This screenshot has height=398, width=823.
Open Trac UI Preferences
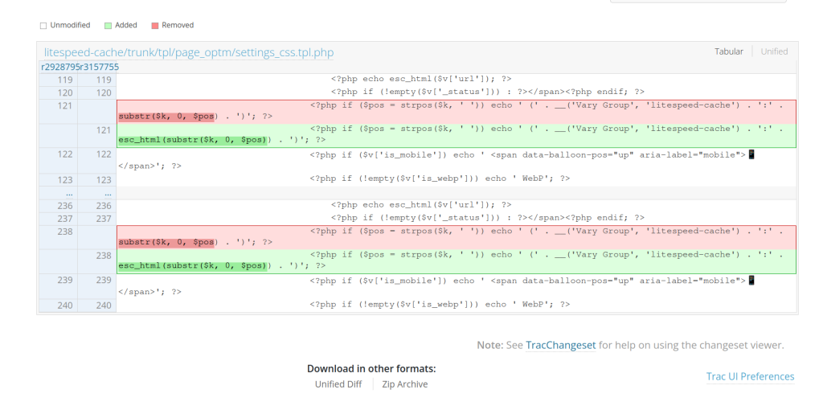(750, 376)
